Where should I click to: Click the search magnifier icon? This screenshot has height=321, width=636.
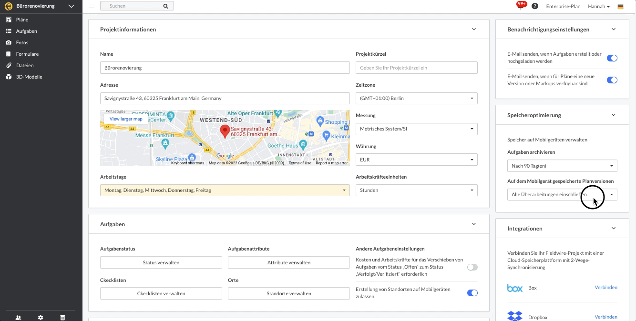pyautogui.click(x=166, y=6)
